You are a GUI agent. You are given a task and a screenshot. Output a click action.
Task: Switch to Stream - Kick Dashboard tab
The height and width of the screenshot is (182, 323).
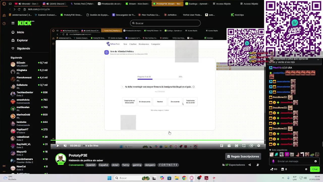[x=137, y=4]
